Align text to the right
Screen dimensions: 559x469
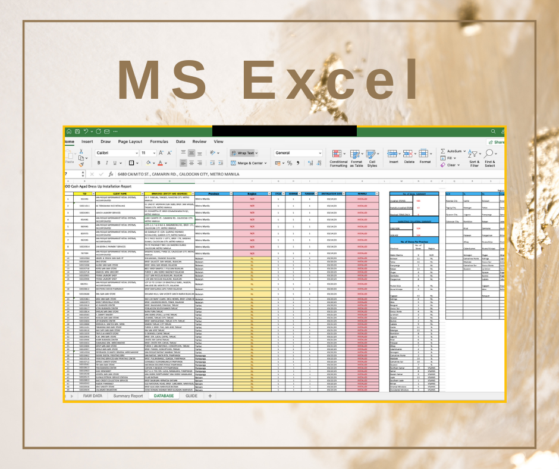pyautogui.click(x=200, y=162)
